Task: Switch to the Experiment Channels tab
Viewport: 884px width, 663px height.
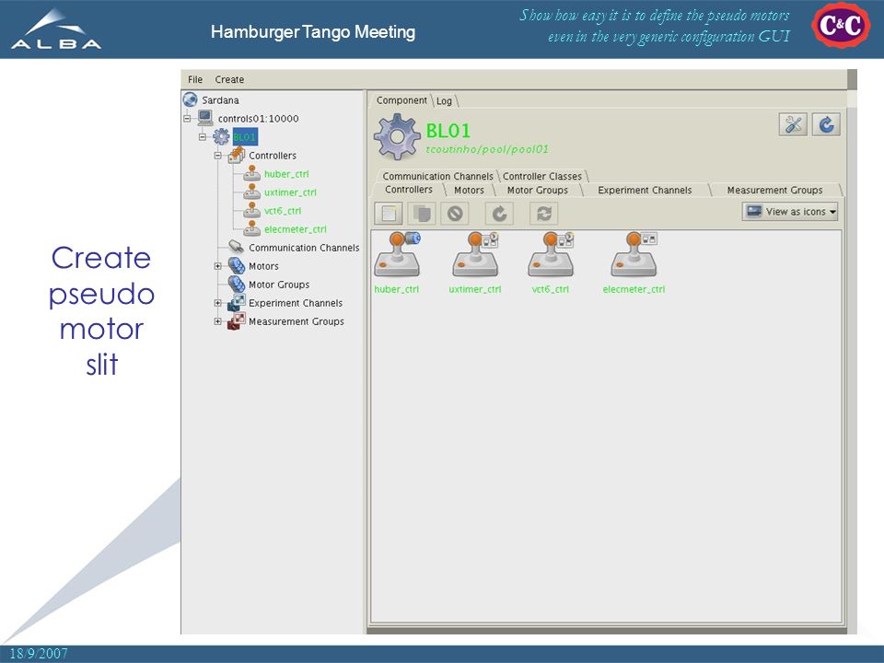Action: pos(645,191)
